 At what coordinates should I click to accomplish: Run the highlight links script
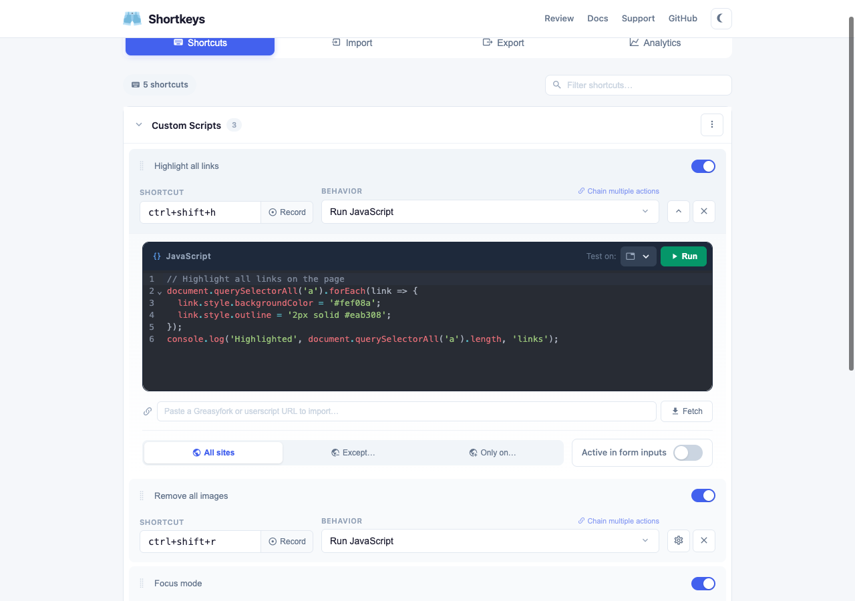pyautogui.click(x=683, y=256)
